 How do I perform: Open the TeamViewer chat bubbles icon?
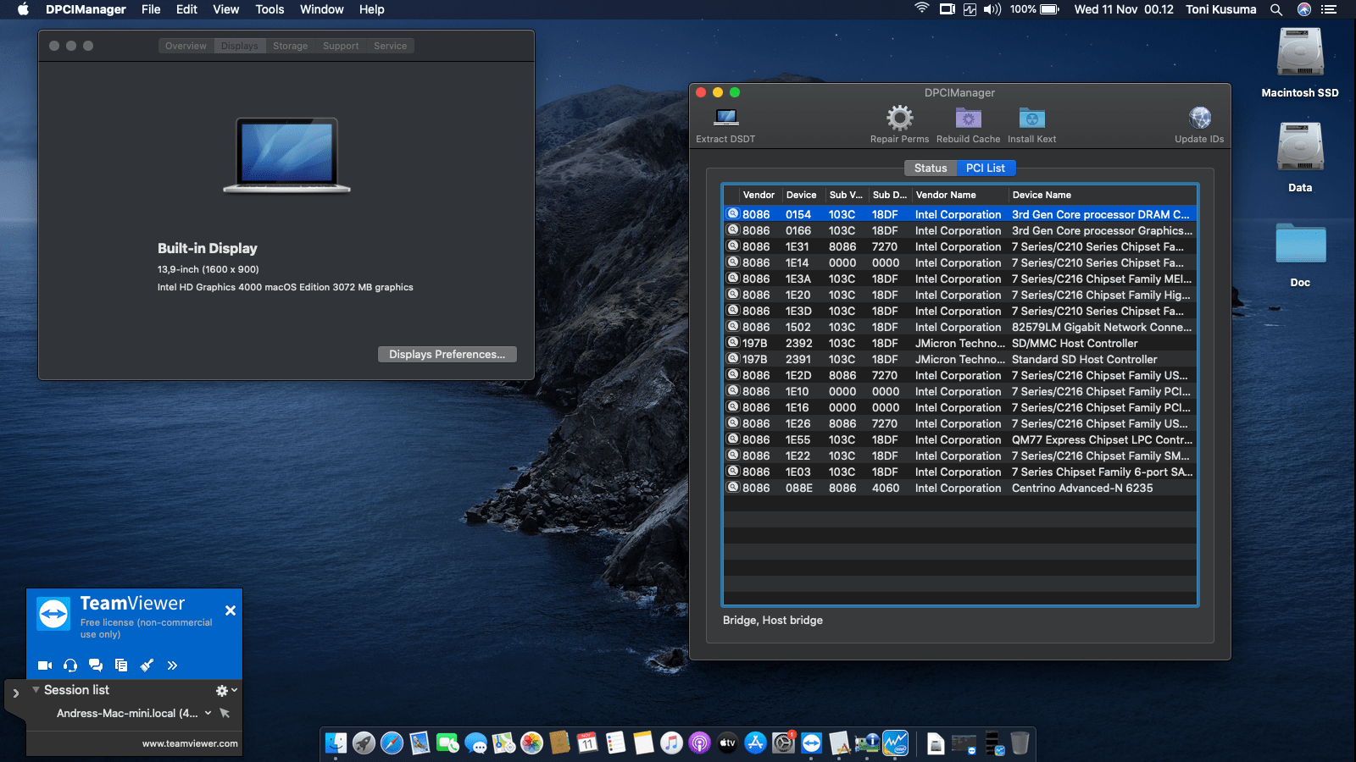[x=96, y=665]
